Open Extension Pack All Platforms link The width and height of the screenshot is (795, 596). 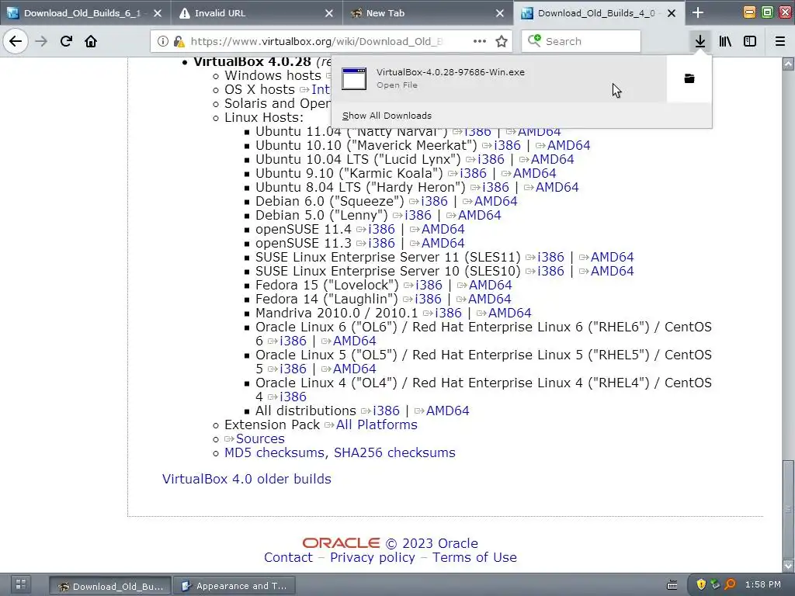[377, 424]
